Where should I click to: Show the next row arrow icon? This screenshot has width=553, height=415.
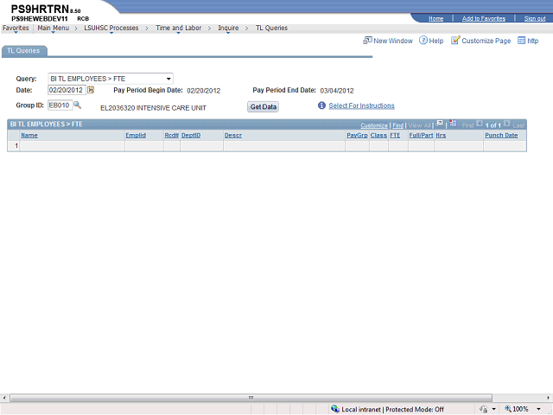507,124
